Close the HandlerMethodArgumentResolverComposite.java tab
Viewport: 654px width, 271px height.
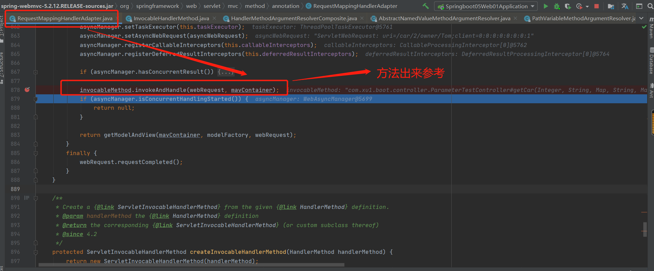coord(362,19)
